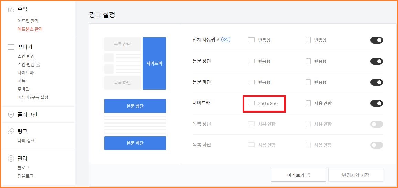
Task: Click the 플러그인 section heading
Action: [x=28, y=115]
